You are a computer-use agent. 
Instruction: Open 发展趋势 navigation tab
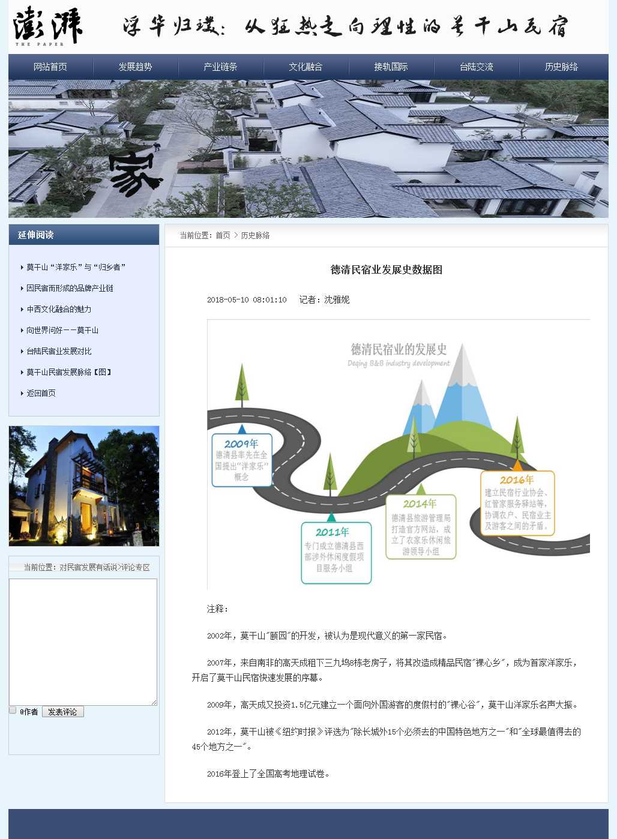point(136,67)
